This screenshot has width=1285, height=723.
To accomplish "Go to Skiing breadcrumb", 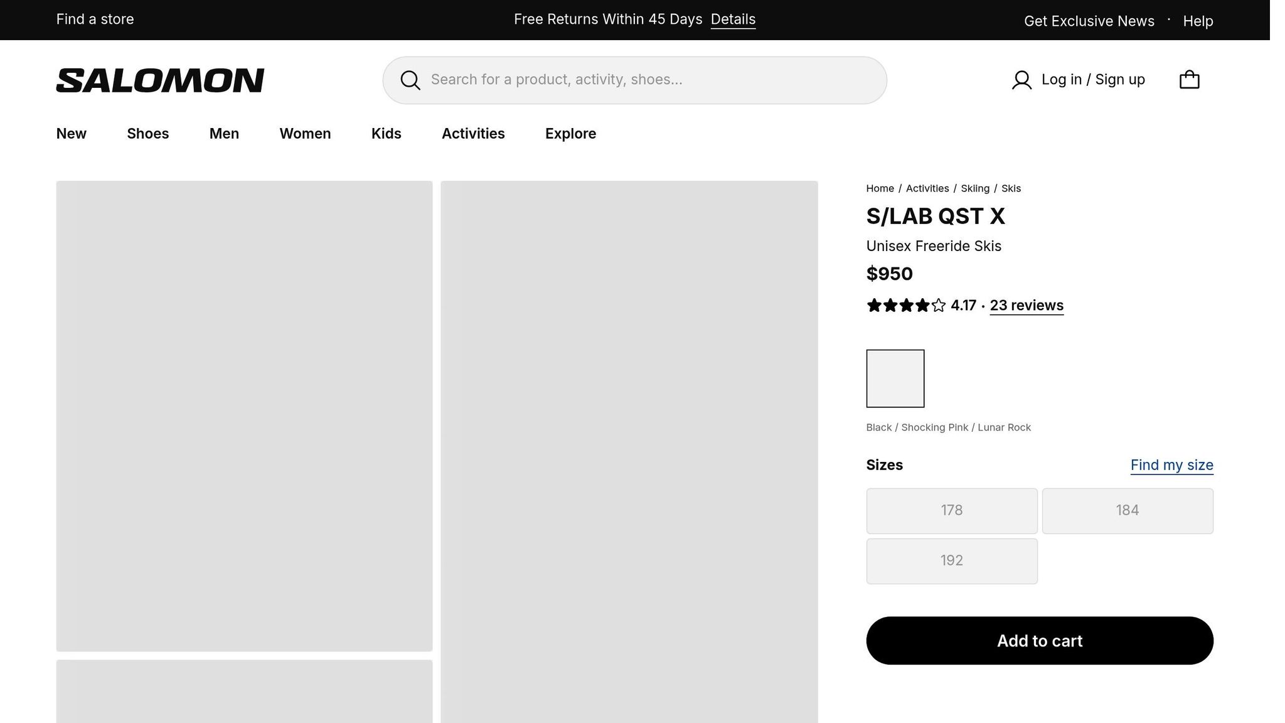I will (x=975, y=188).
